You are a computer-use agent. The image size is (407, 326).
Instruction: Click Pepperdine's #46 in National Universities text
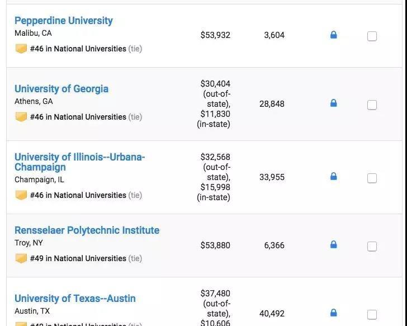click(x=78, y=49)
